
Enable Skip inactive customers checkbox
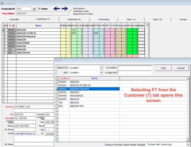[x=71, y=11]
